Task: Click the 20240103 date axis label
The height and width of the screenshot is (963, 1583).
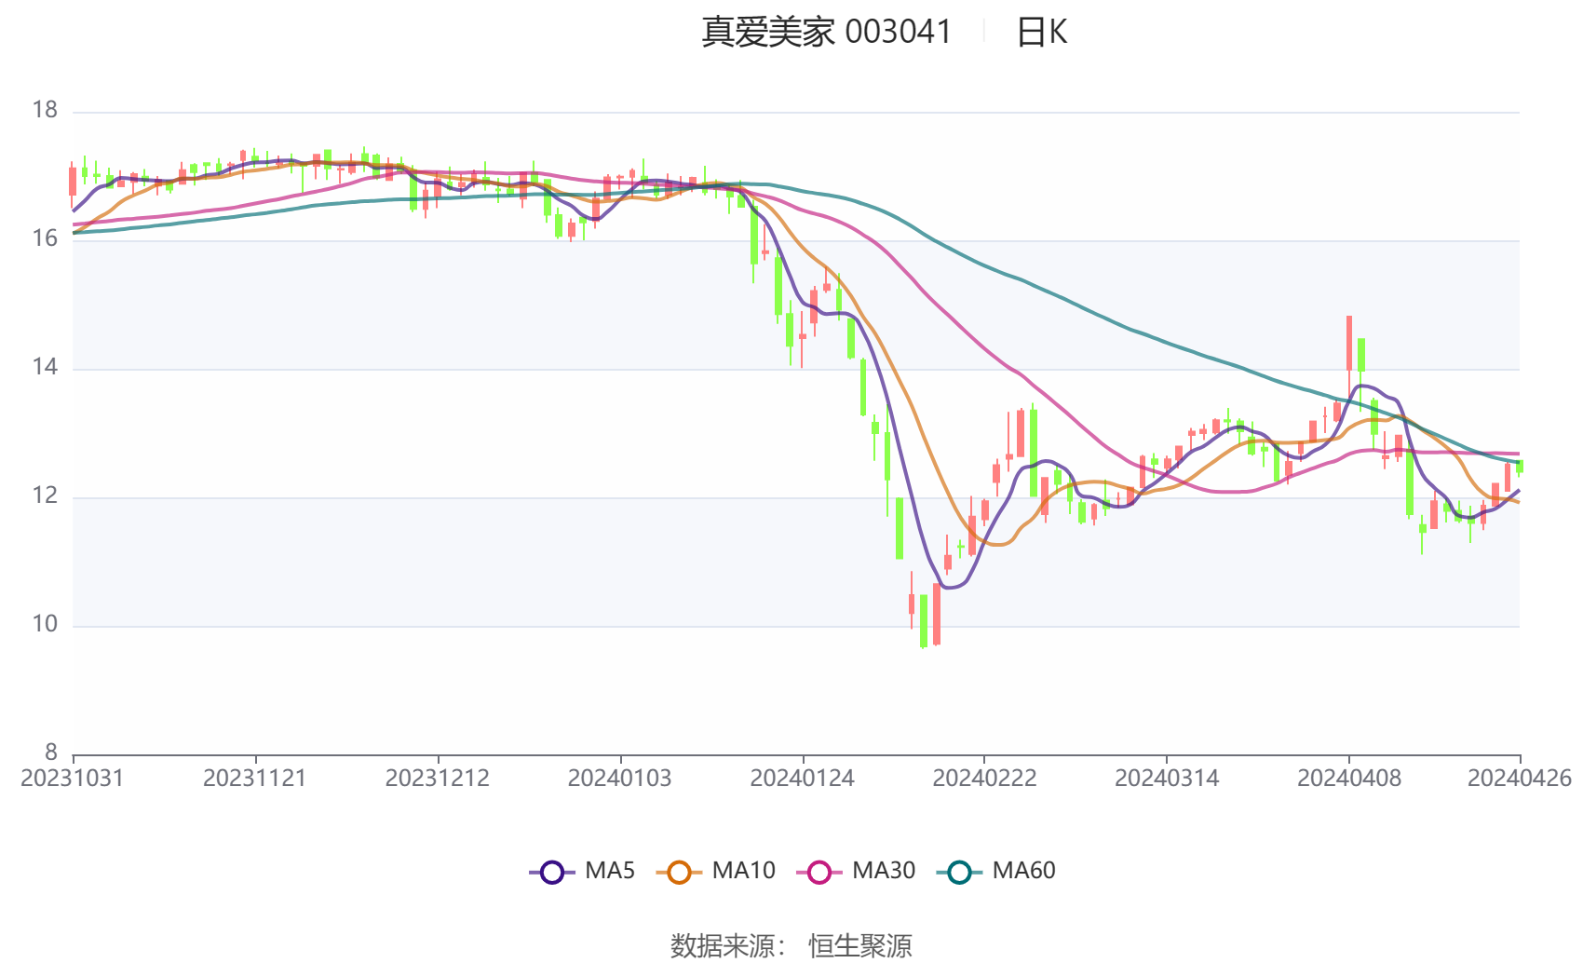Action: click(620, 779)
